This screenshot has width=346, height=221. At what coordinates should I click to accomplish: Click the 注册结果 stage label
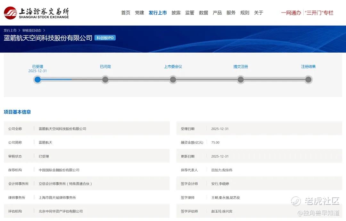308,67
